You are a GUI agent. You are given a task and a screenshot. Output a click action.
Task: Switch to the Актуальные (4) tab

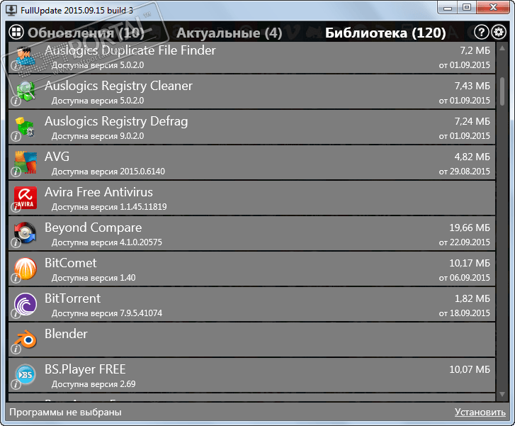tap(230, 33)
